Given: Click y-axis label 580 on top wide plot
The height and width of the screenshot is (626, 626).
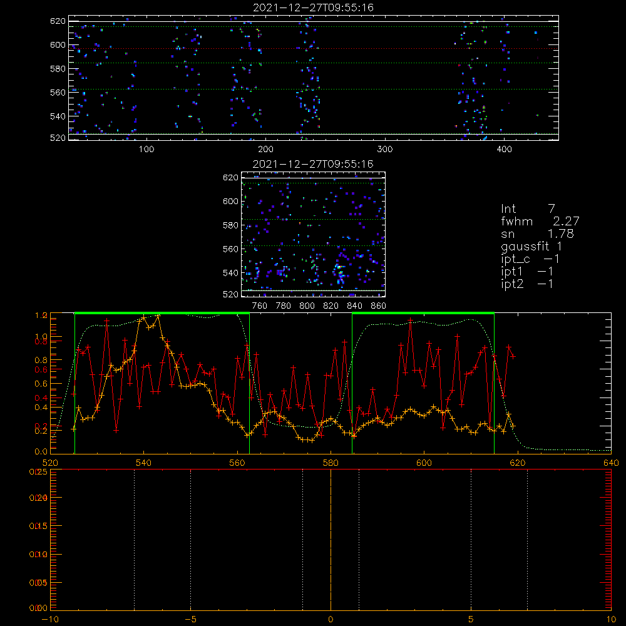Looking at the screenshot, I should coord(58,69).
